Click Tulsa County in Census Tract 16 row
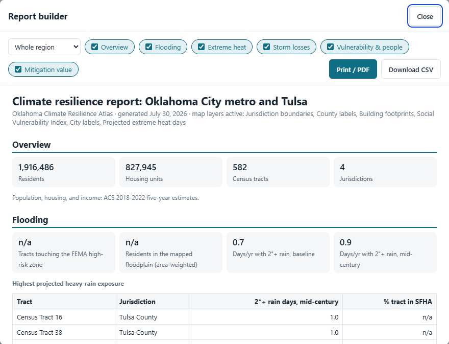The image size is (449, 344). pyautogui.click(x=153, y=317)
